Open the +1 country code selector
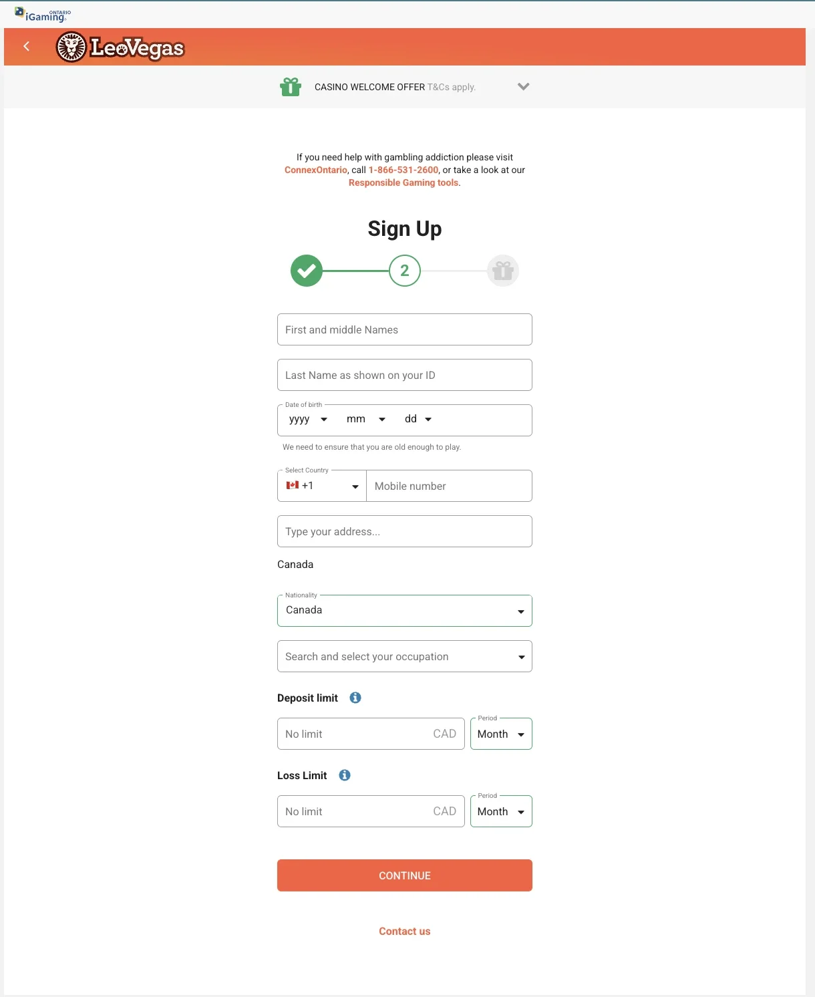 322,486
